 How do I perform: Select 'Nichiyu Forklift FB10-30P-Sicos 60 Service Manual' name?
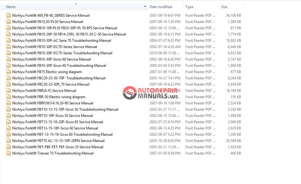51,59
